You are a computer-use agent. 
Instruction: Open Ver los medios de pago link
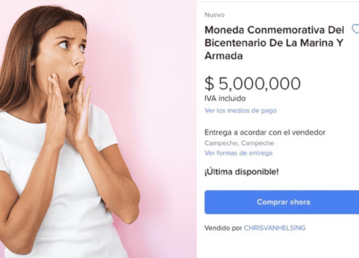tap(240, 111)
